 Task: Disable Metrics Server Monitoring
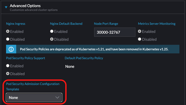tap(140, 39)
